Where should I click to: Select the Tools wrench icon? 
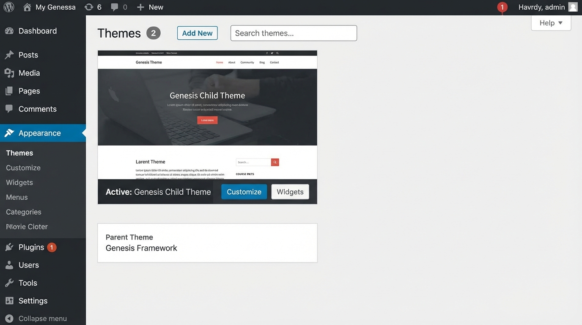pos(9,282)
